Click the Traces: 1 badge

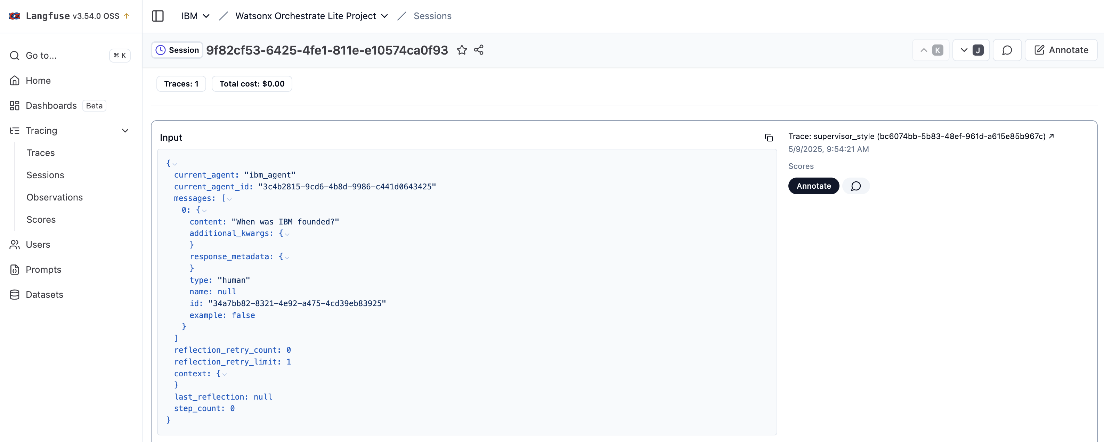181,83
